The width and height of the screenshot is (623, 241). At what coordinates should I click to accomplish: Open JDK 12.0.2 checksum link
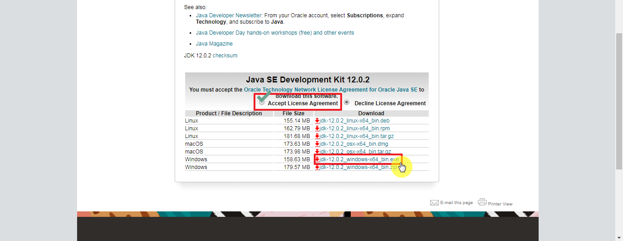[225, 56]
